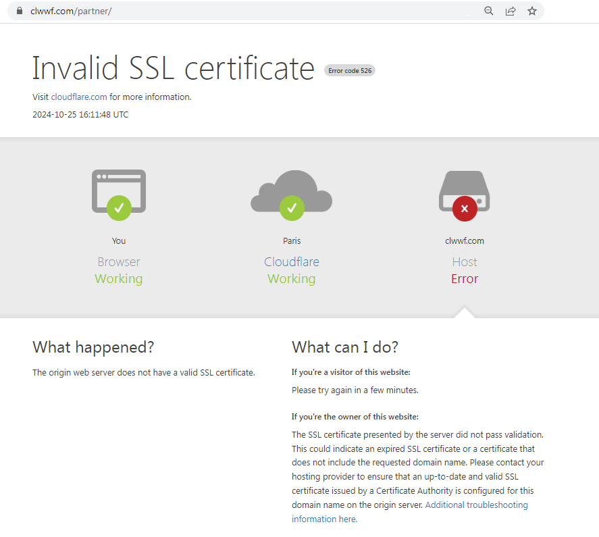This screenshot has height=537, width=599.
Task: Click the Error code 526 badge
Action: click(350, 71)
